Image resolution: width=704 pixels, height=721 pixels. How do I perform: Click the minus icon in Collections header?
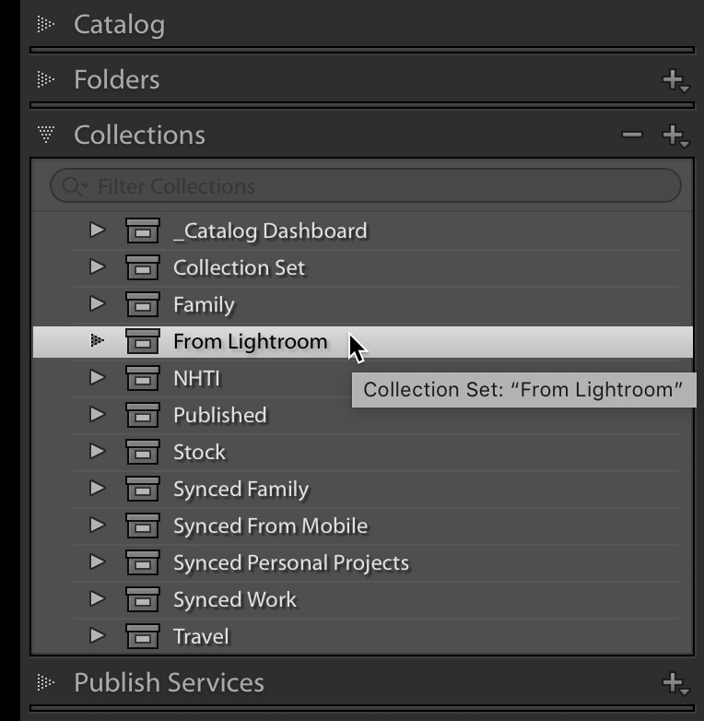(632, 135)
